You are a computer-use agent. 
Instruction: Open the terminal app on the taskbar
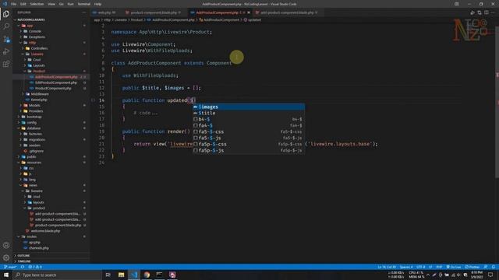(x=159, y=275)
